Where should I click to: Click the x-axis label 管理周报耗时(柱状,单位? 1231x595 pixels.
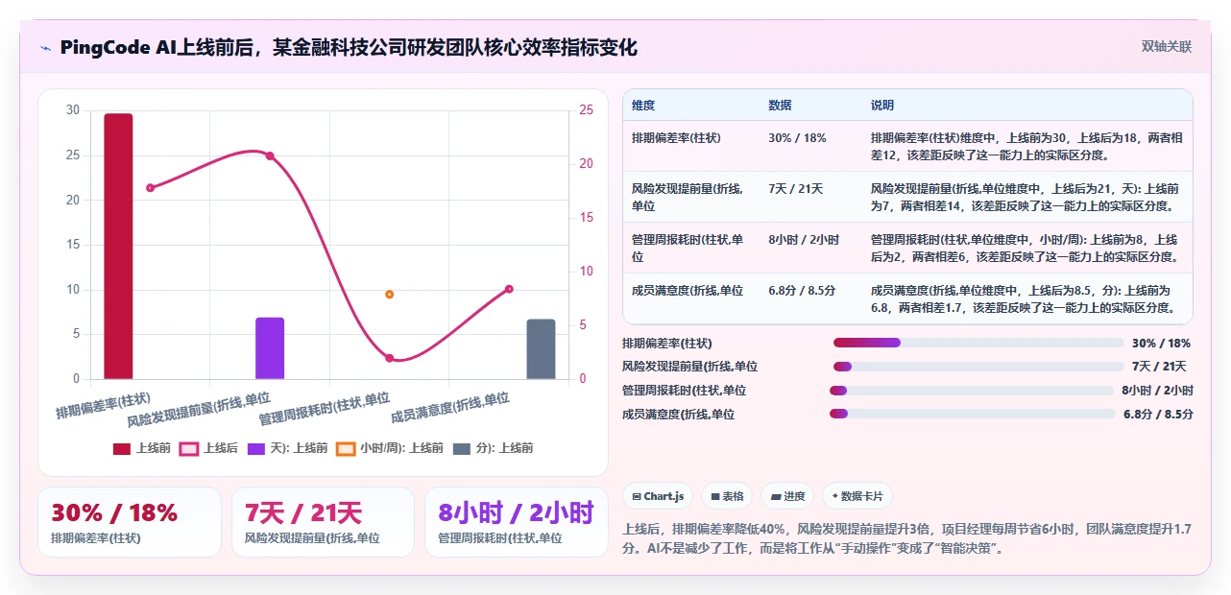tap(324, 409)
